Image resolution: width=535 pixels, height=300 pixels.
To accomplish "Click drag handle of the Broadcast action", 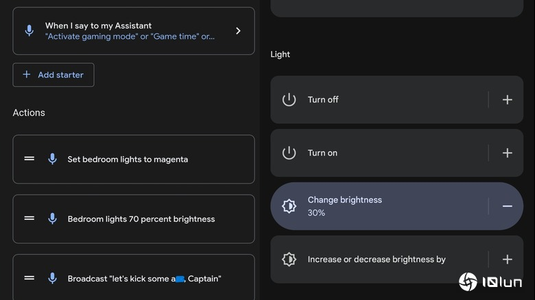I will (29, 278).
